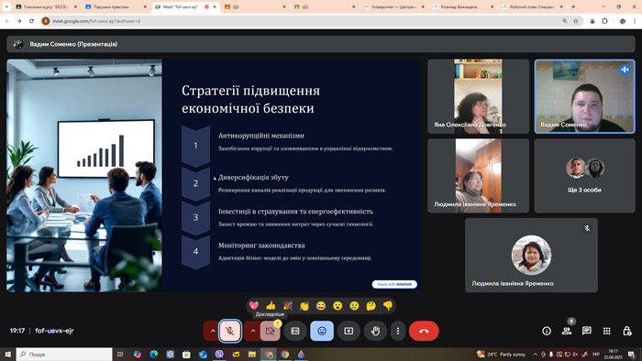Open more options three-dot menu
This screenshot has width=642, height=361.
coord(398,331)
